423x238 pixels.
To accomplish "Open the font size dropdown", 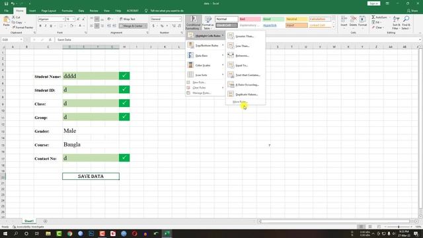I will (73, 19).
